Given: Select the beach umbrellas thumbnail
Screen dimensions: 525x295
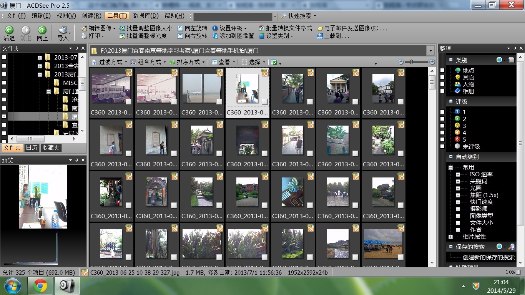Looking at the screenshot, I should 383,244.
